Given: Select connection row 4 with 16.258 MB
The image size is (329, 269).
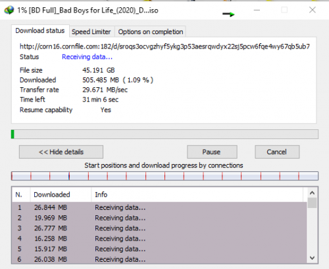Looking at the screenshot, I should point(159,238).
